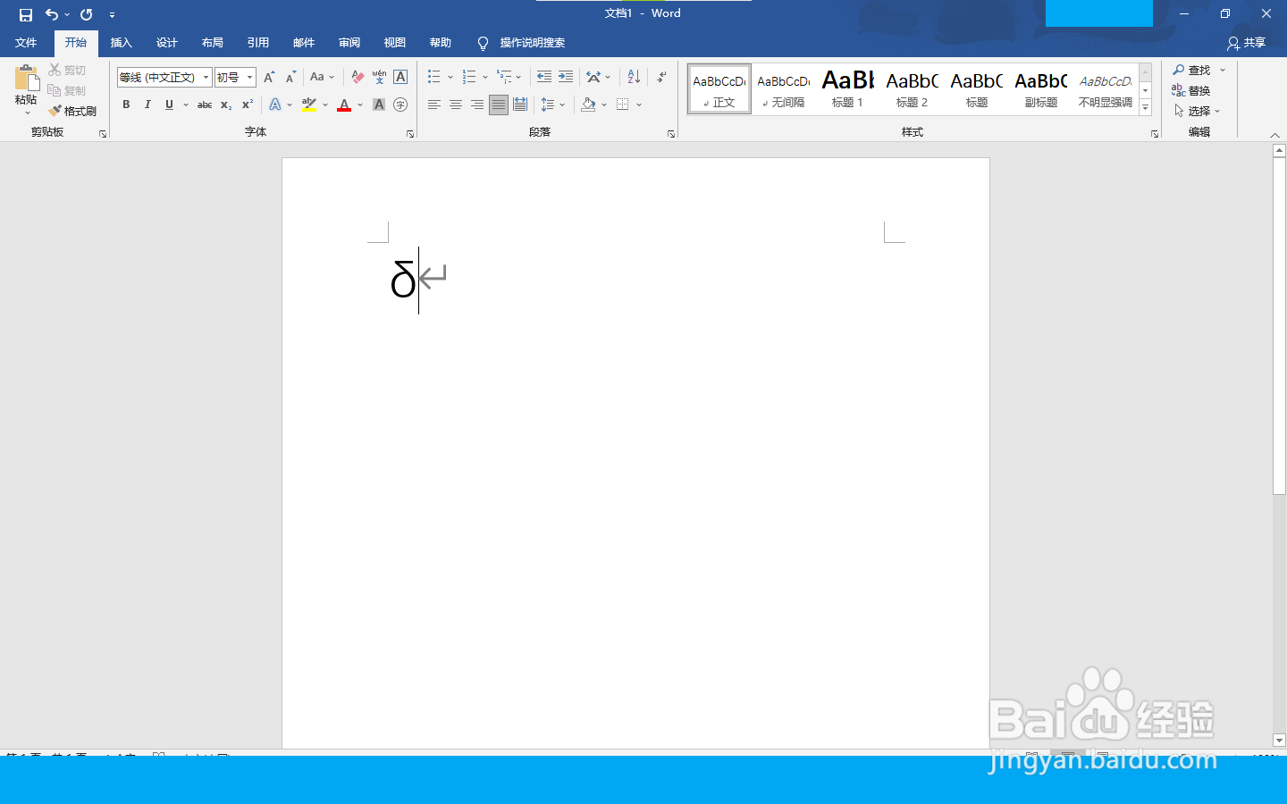Expand the underline style dropdown arrow
The image size is (1287, 804).
pyautogui.click(x=186, y=105)
